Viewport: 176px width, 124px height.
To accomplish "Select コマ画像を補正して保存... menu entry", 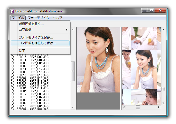I will pyautogui.click(x=40, y=43).
